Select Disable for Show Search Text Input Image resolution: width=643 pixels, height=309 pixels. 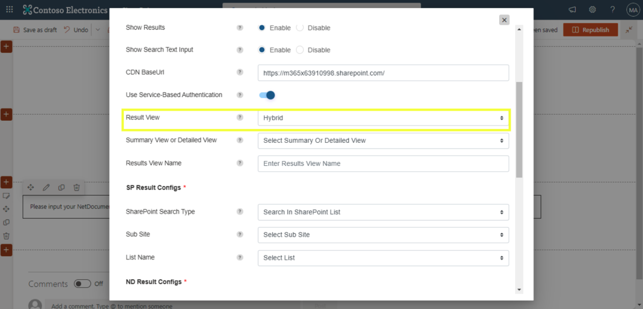pos(300,50)
